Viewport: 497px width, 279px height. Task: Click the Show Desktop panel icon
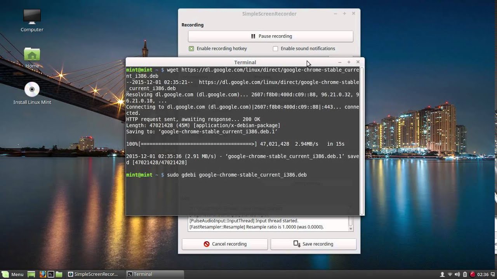(x=32, y=274)
